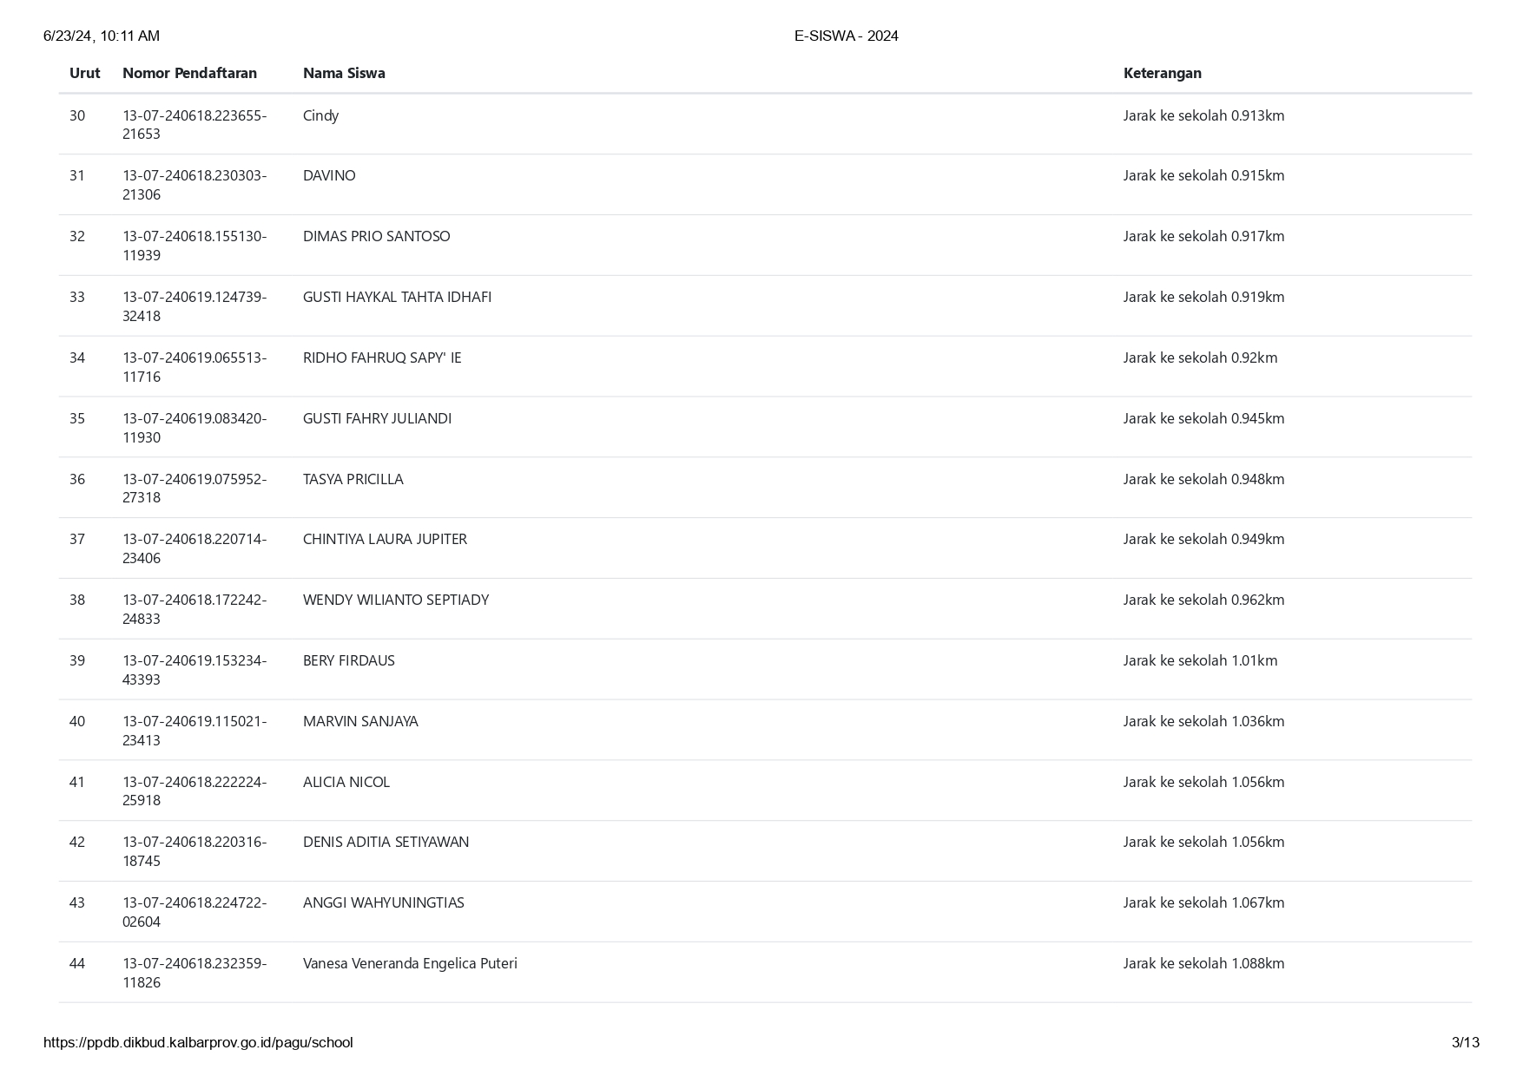
Task: Click the E-SISWA - 2024 page title
Action: pyautogui.click(x=846, y=36)
